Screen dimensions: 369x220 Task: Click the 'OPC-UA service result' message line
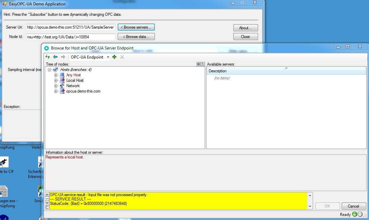click(98, 195)
